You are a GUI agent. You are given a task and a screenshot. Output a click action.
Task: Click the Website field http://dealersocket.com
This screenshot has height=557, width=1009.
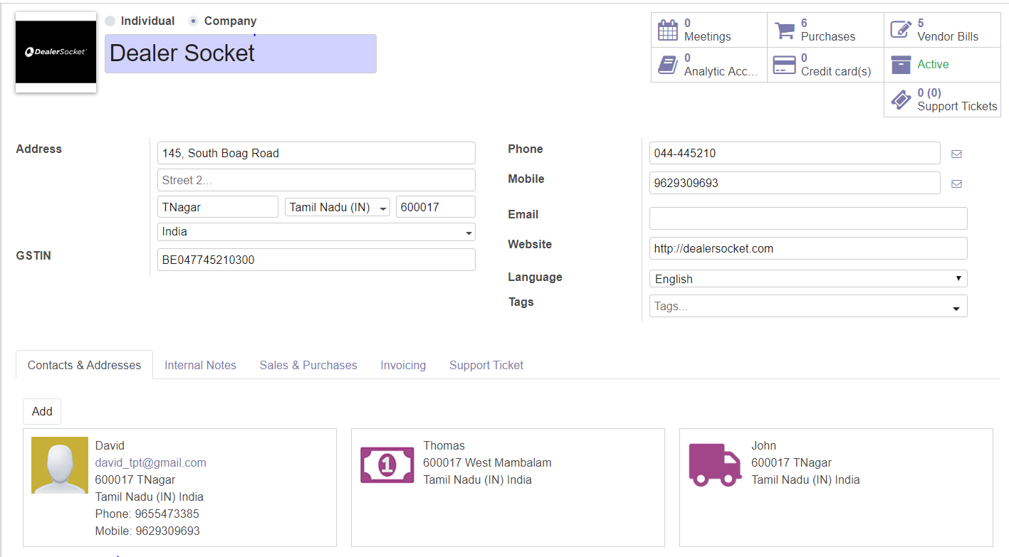[x=808, y=248]
